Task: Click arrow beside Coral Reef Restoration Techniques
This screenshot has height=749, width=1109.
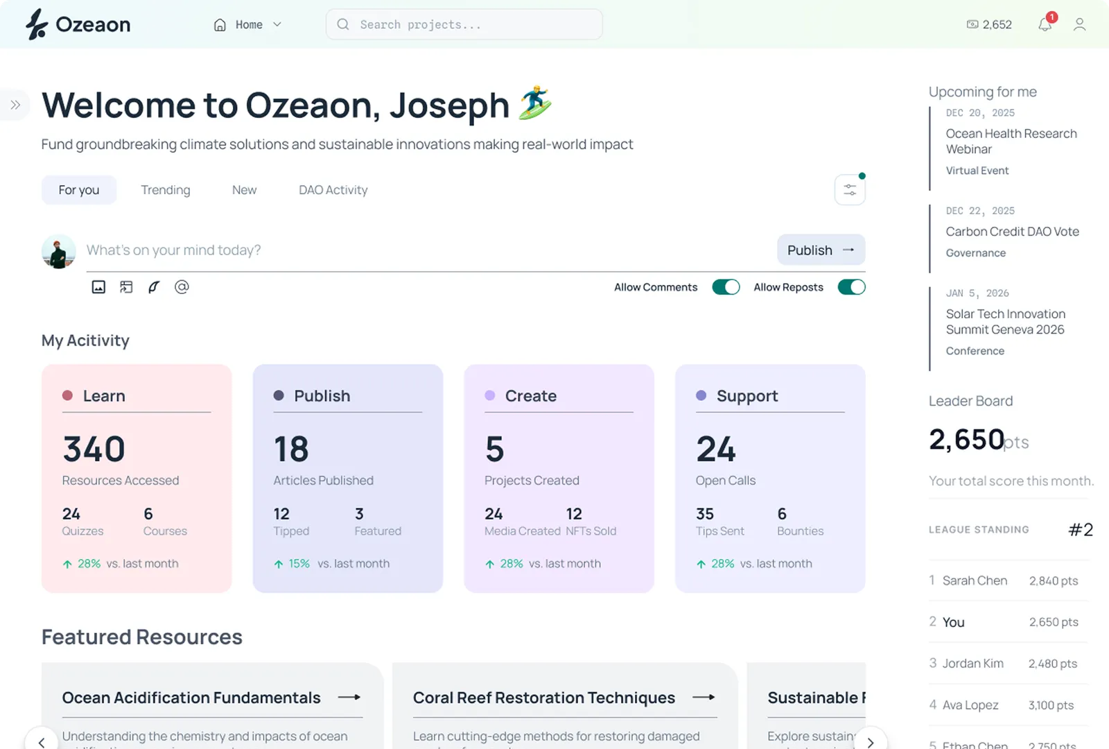Action: click(704, 698)
